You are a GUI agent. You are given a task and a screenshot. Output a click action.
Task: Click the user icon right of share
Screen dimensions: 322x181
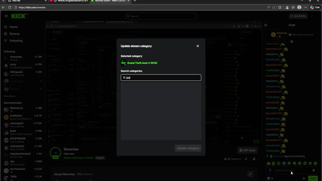254,159
